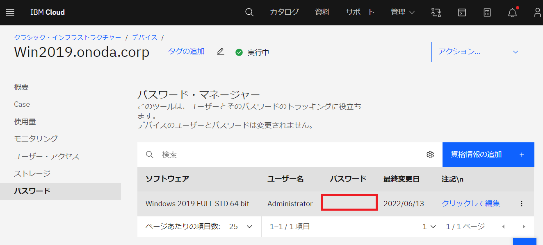543x245 pixels.
Task: Click the 1 / 1 ページ page text
Action: (465, 227)
